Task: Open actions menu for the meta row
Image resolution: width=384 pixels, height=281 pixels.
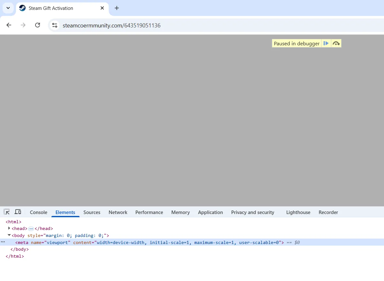Action: pyautogui.click(x=3, y=242)
